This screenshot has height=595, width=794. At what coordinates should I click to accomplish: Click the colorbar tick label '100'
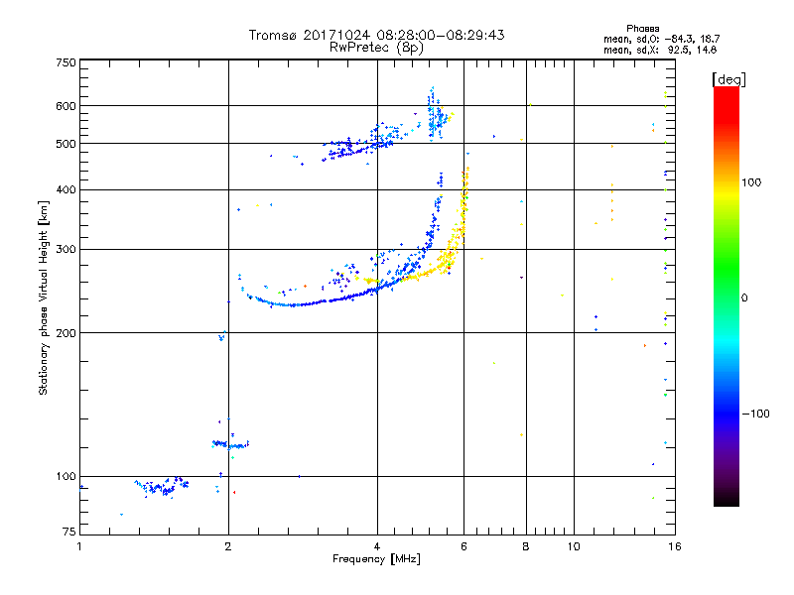751,182
